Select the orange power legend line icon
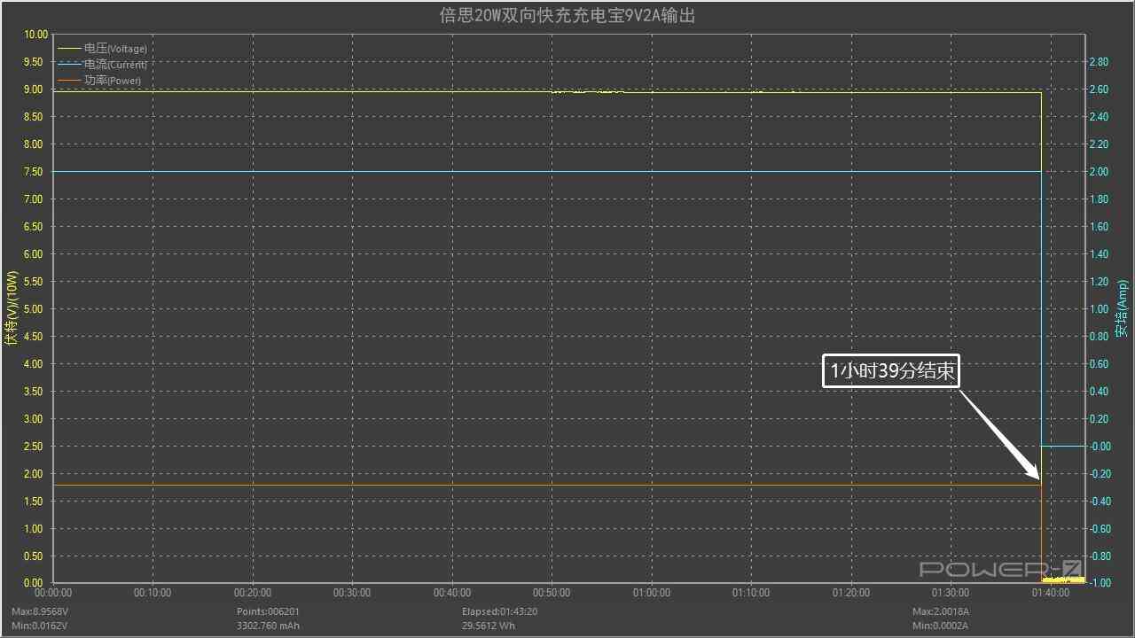This screenshot has height=638, width=1135. tap(68, 80)
